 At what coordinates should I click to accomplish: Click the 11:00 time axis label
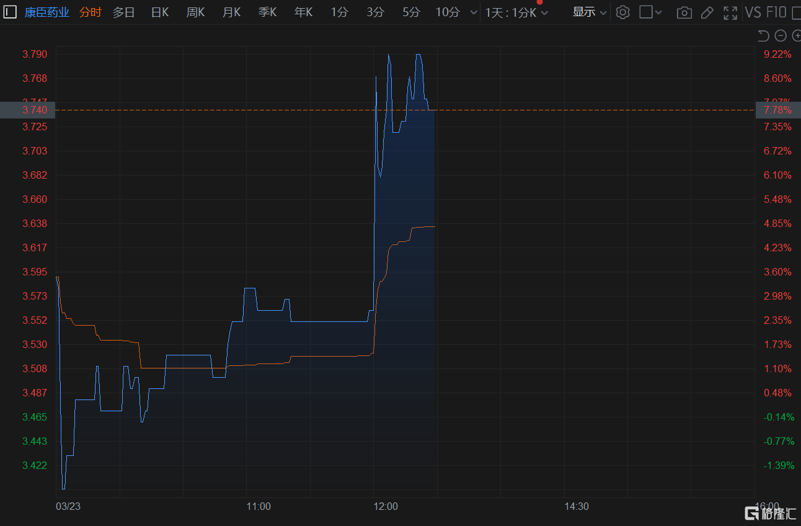coord(259,506)
